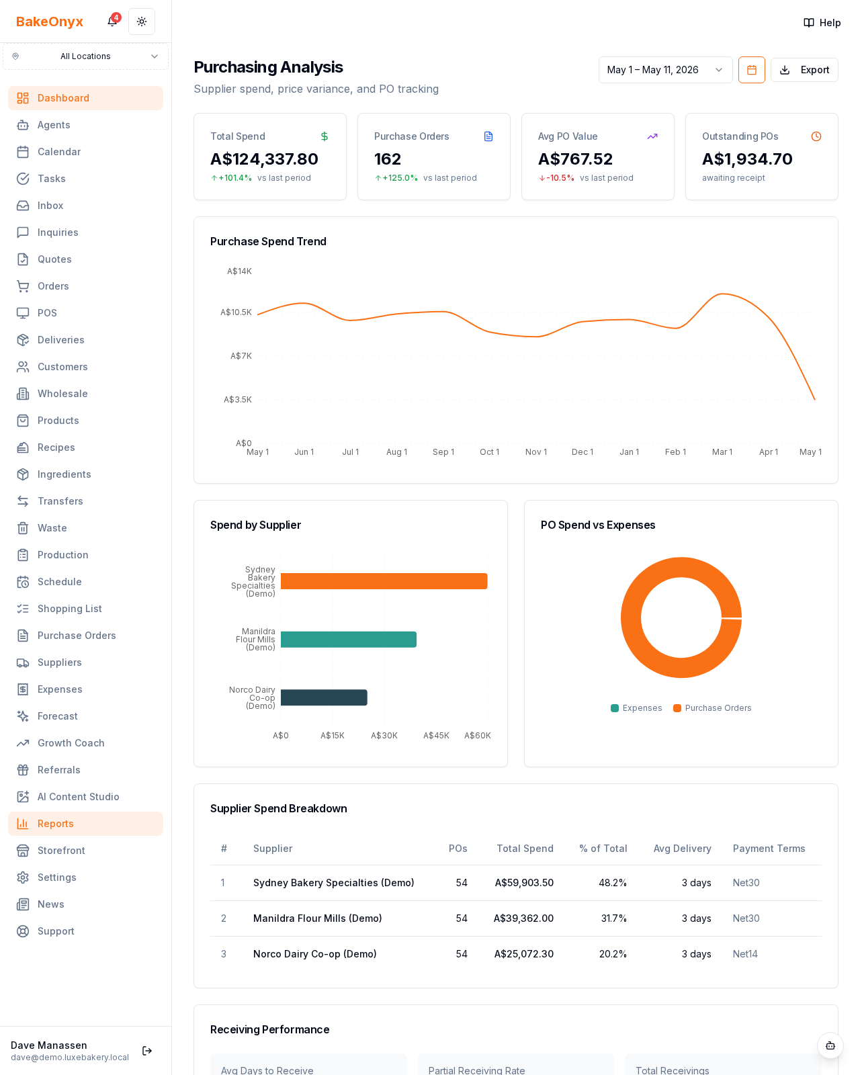Click the POS monitor icon
The height and width of the screenshot is (1075, 860).
[x=23, y=313]
